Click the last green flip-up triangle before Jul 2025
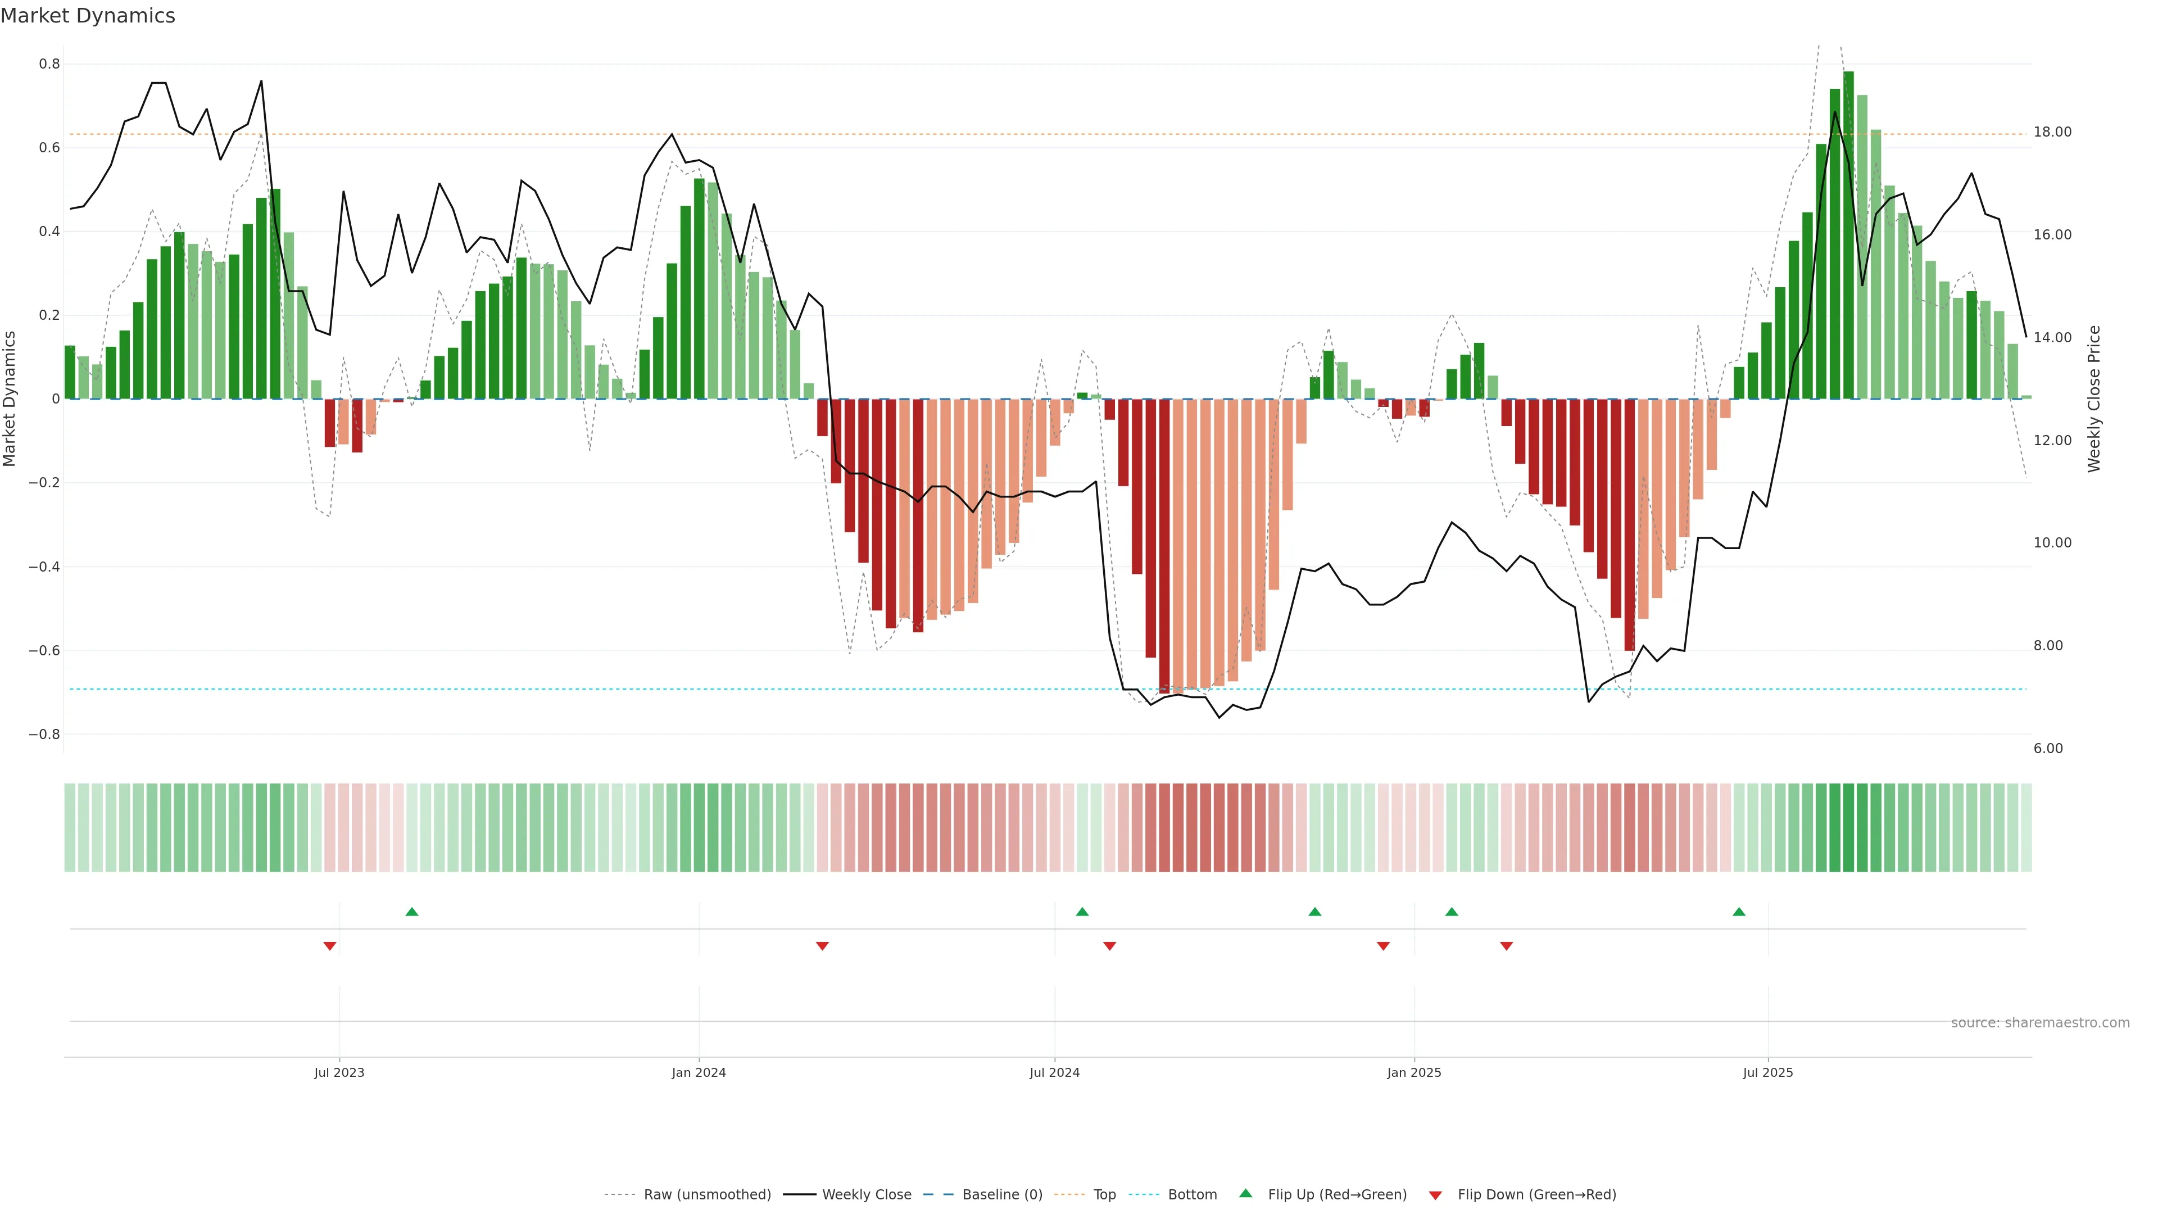The height and width of the screenshot is (1214, 2158). coord(1739,912)
